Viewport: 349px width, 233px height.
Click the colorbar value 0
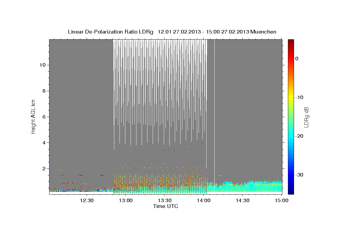297,59
